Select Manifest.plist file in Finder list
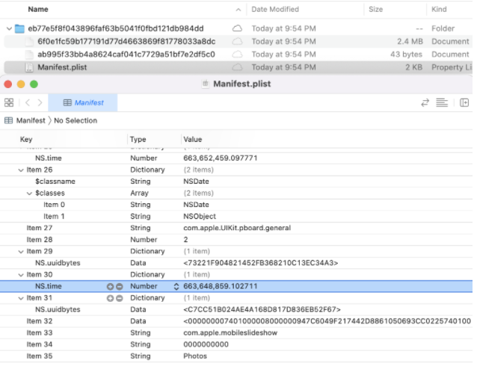This screenshot has width=477, height=369. point(61,67)
